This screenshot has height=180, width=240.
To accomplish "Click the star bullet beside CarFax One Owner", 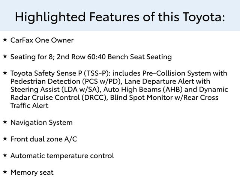I will click(5, 39).
